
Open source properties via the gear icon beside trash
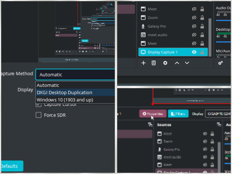(165, 63)
